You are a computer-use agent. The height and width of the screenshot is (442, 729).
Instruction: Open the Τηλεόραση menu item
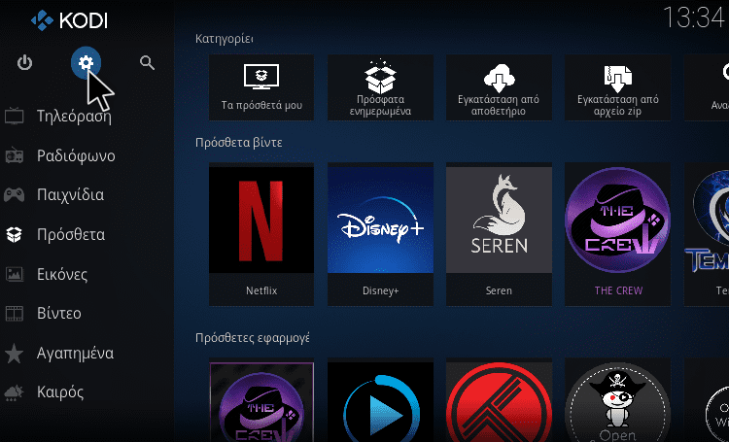point(74,117)
